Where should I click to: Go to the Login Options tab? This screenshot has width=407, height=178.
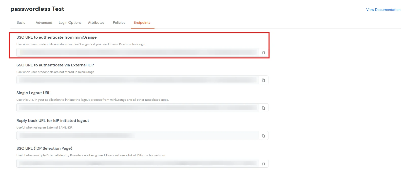(70, 22)
